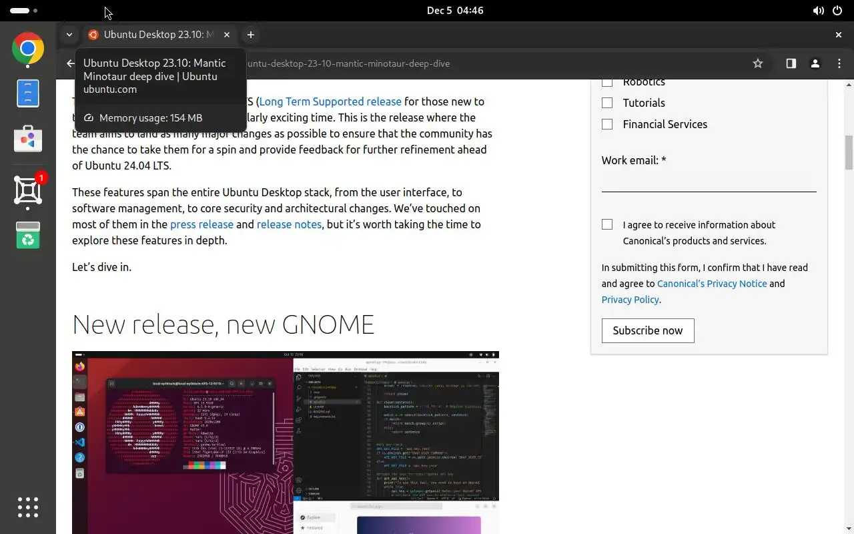Viewport: 854px width, 534px height.
Task: Open the clock showing Dec 5 04:46
Action: 455,11
